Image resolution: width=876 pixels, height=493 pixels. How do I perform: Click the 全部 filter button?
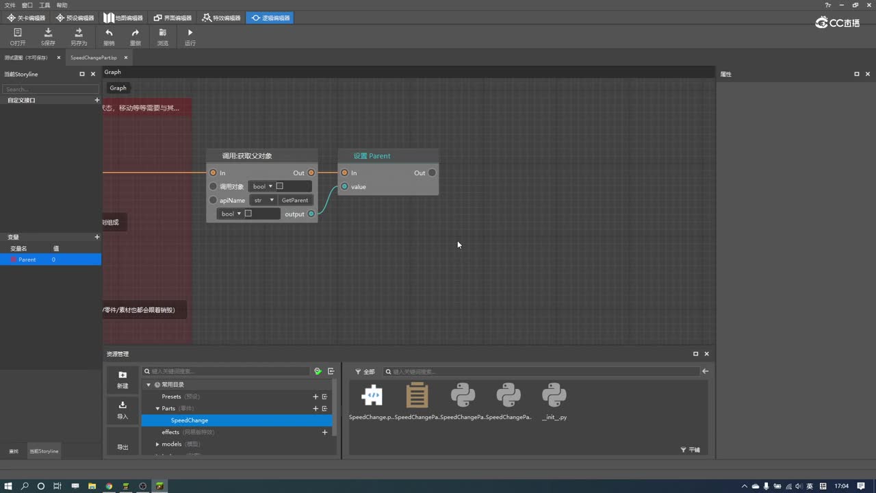[365, 372]
